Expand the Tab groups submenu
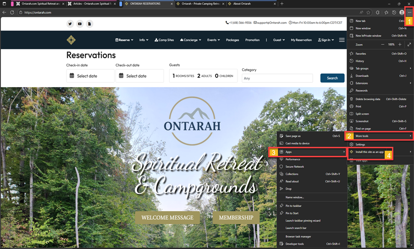The width and height of the screenshot is (414, 249). tap(380, 68)
